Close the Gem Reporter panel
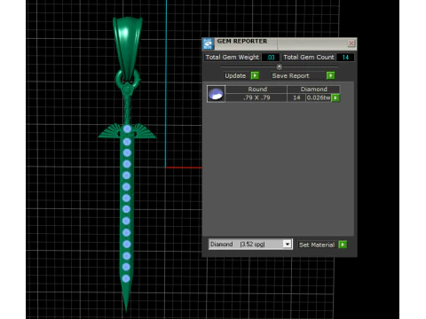The image size is (426, 319). (x=351, y=43)
